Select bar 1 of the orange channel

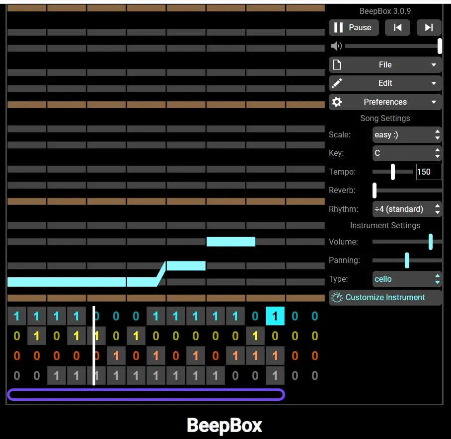(17, 356)
